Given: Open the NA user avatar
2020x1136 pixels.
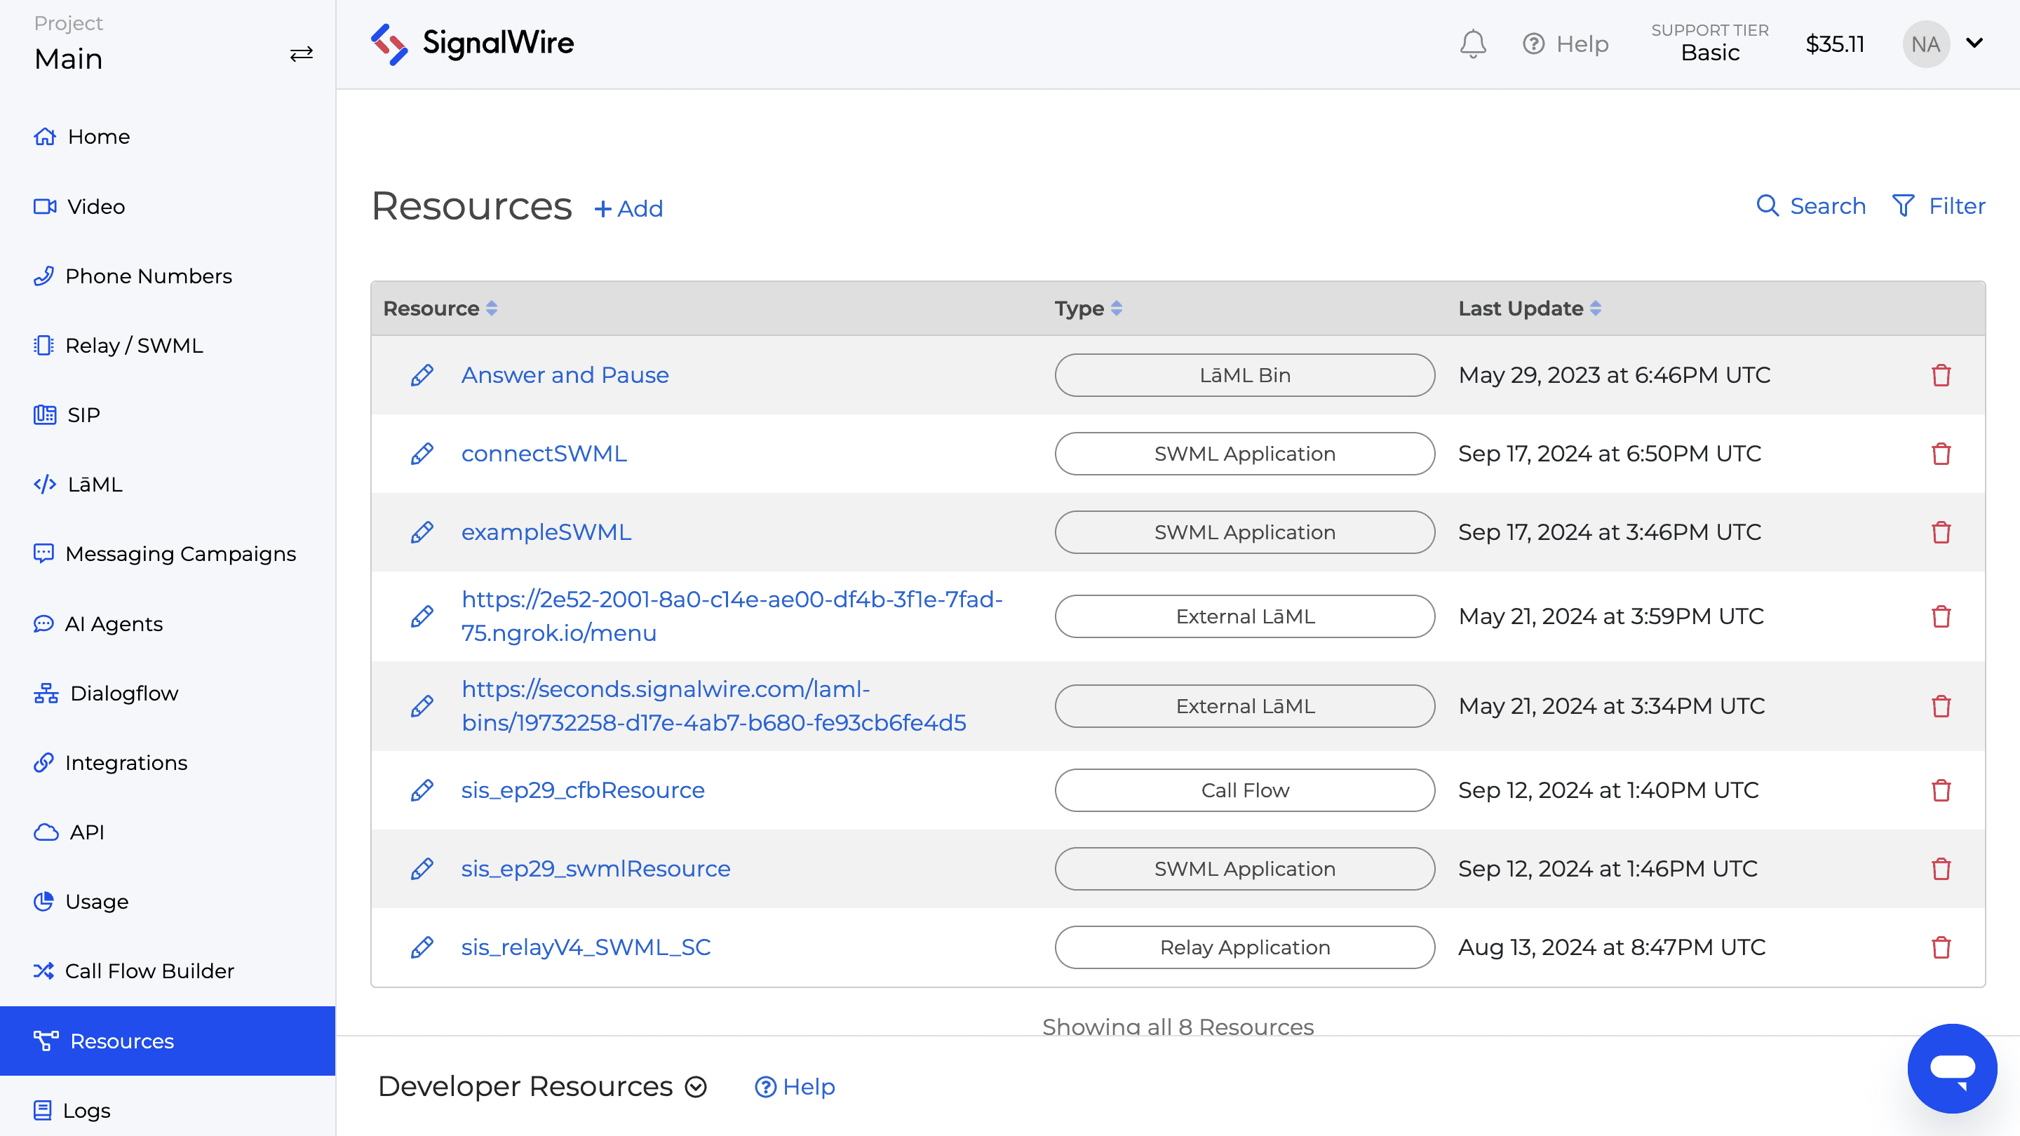Looking at the screenshot, I should click(1925, 44).
